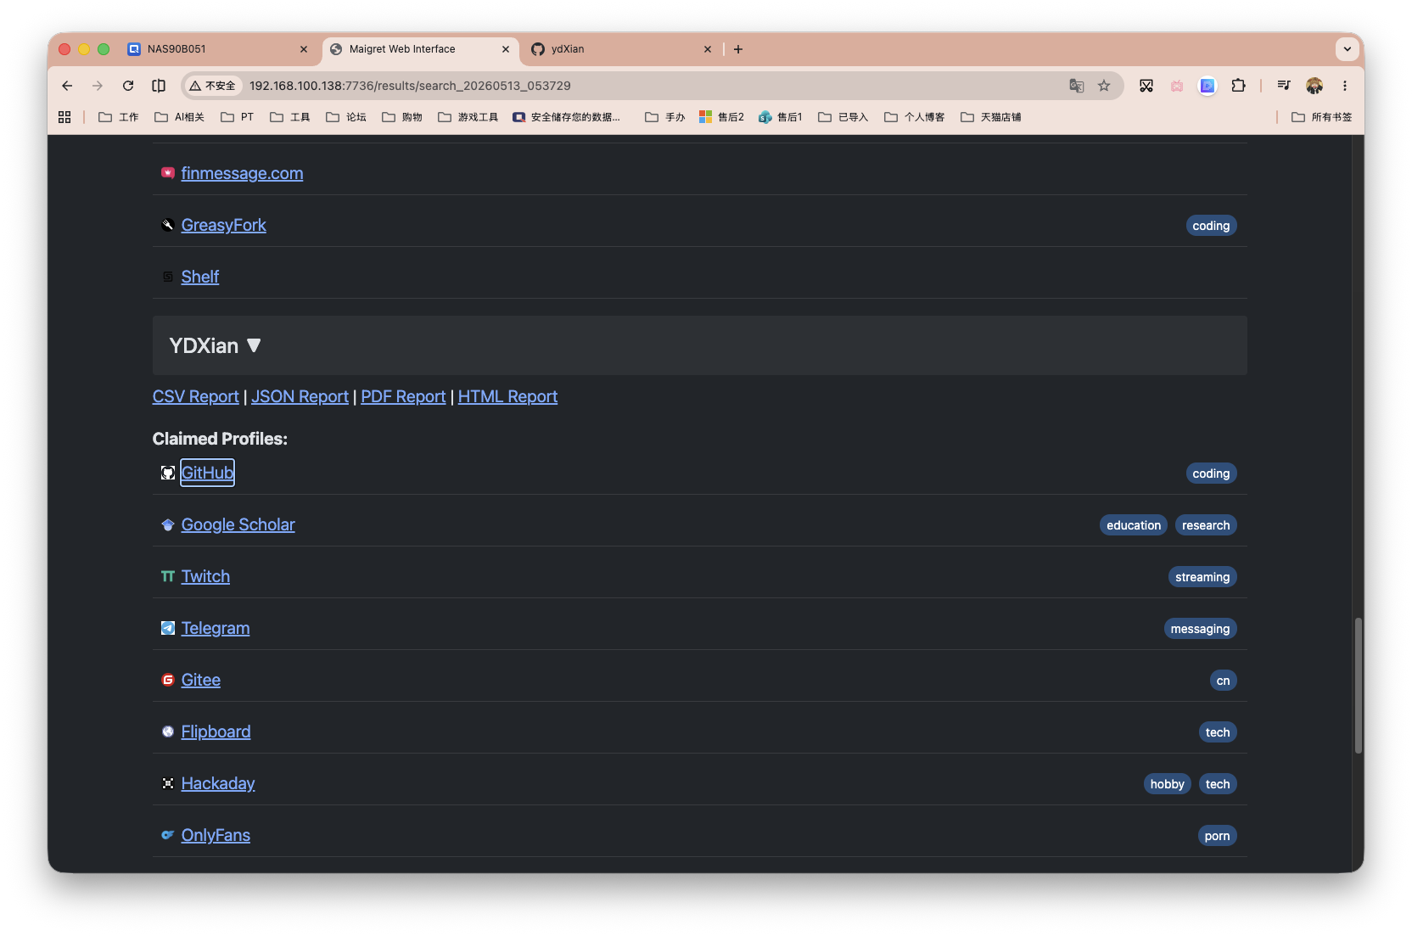The width and height of the screenshot is (1412, 936).
Task: Open the AI相关 bookmarks folder
Action: click(x=179, y=117)
